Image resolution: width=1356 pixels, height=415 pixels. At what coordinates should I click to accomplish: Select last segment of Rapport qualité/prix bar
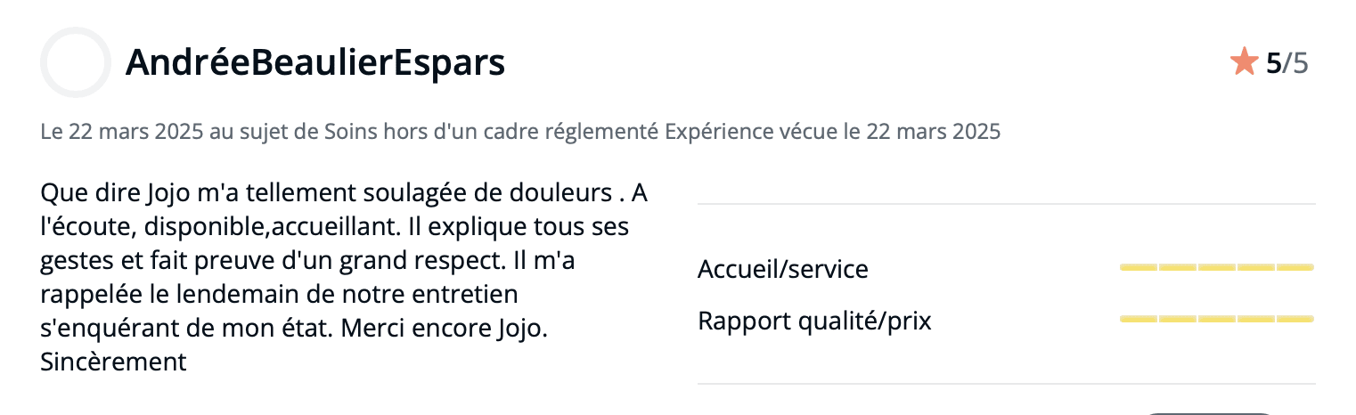pyautogui.click(x=1295, y=319)
